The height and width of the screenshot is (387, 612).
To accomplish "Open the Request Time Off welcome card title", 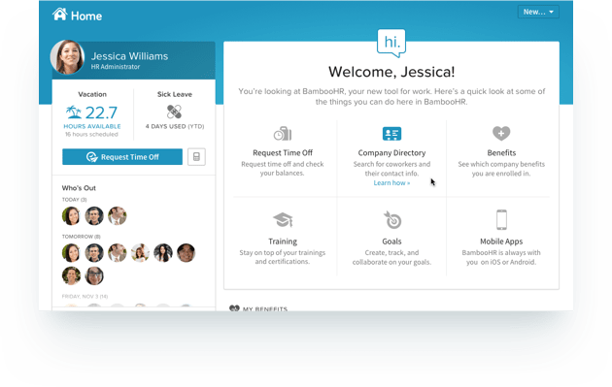I will 283,153.
